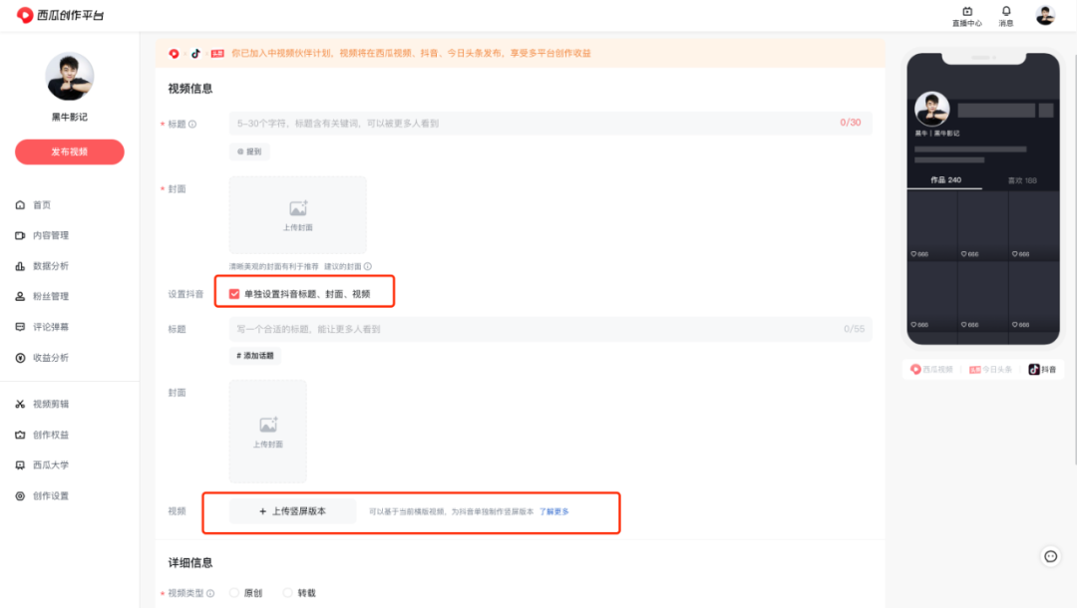The image size is (1077, 608).
Task: Click the info icon beside 视频类型
Action: pos(210,594)
